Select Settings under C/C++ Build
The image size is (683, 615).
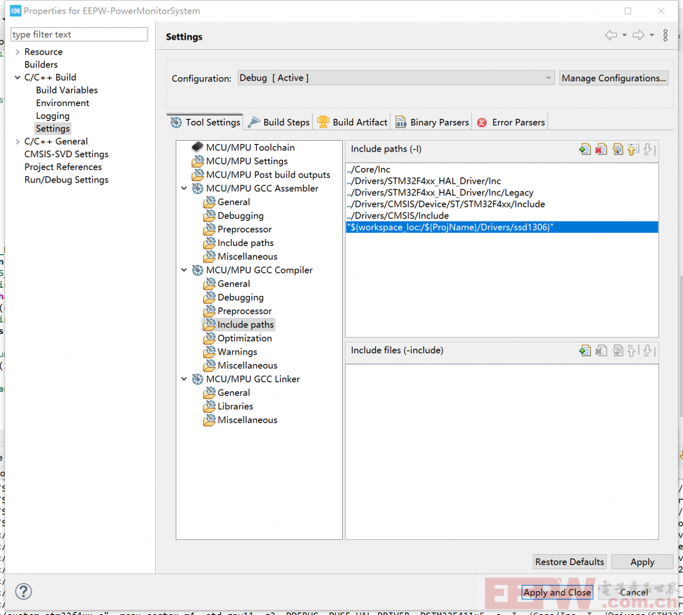click(53, 128)
